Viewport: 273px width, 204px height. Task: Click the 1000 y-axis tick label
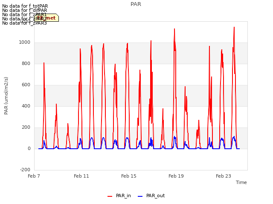tap(25, 42)
